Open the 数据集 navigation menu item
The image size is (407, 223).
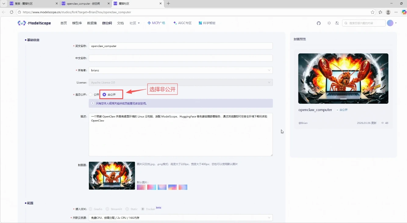(92, 23)
